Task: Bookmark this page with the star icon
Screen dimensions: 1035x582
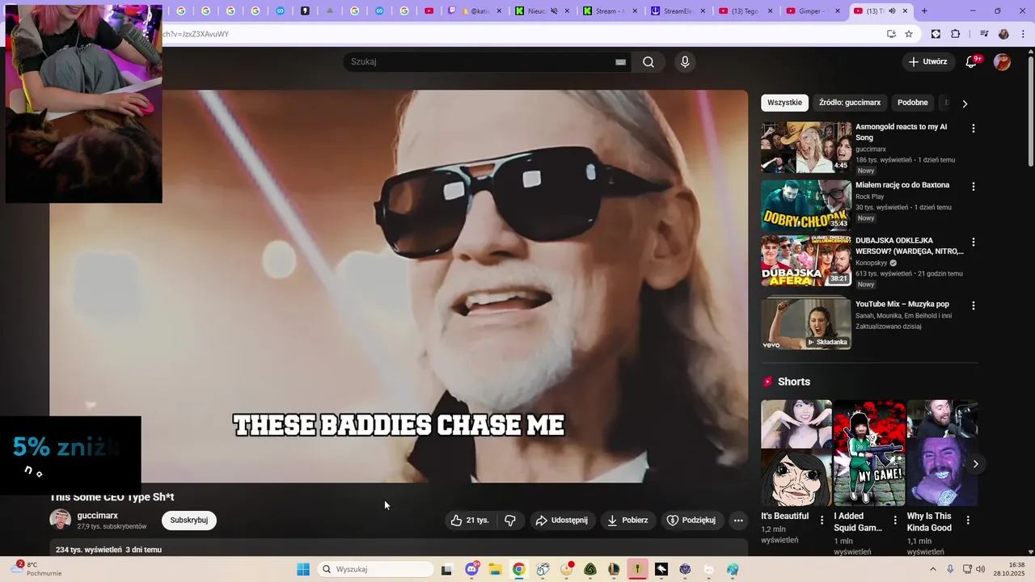Action: coord(909,34)
